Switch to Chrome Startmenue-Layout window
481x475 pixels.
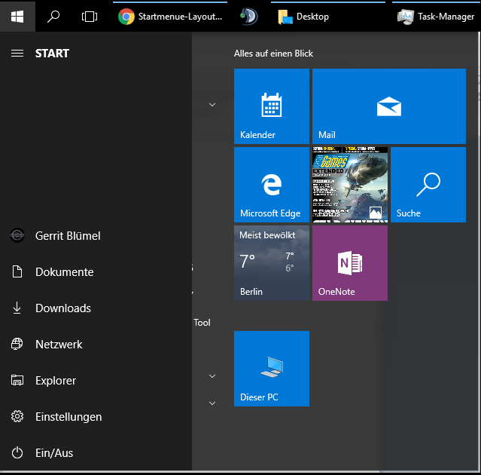coord(170,17)
